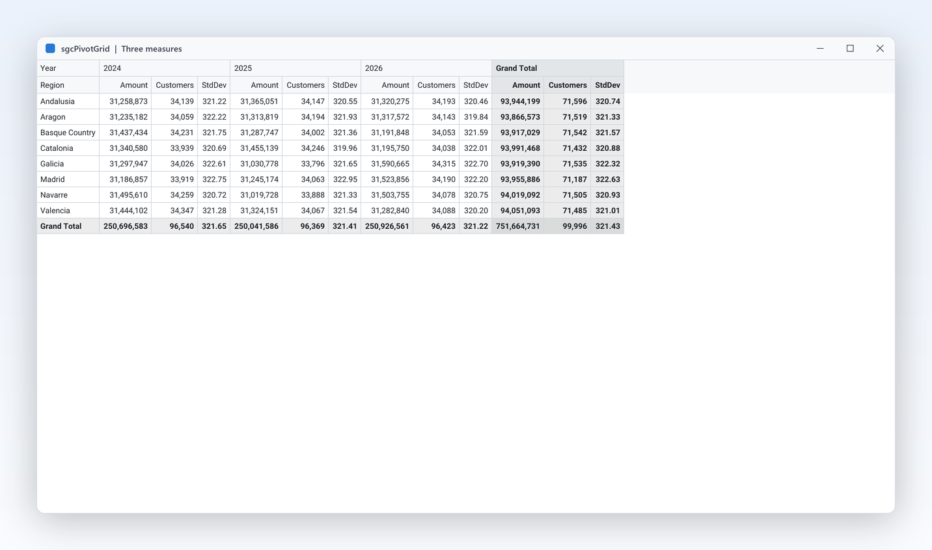
Task: Select the Andalusia row label
Action: pyautogui.click(x=68, y=101)
